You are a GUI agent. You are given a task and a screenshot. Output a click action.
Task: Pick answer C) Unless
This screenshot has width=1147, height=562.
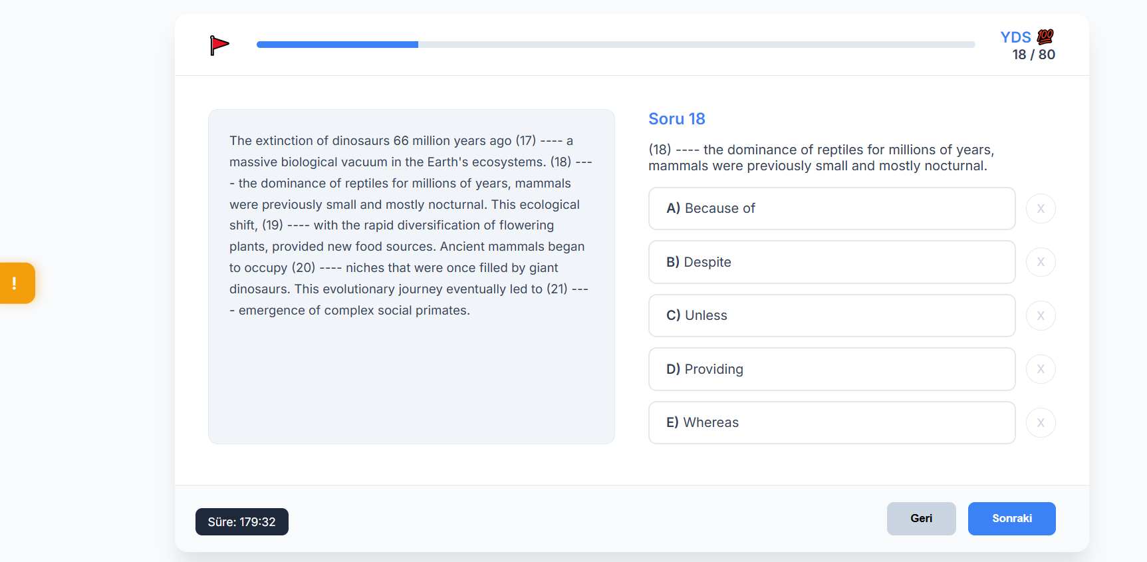point(831,316)
